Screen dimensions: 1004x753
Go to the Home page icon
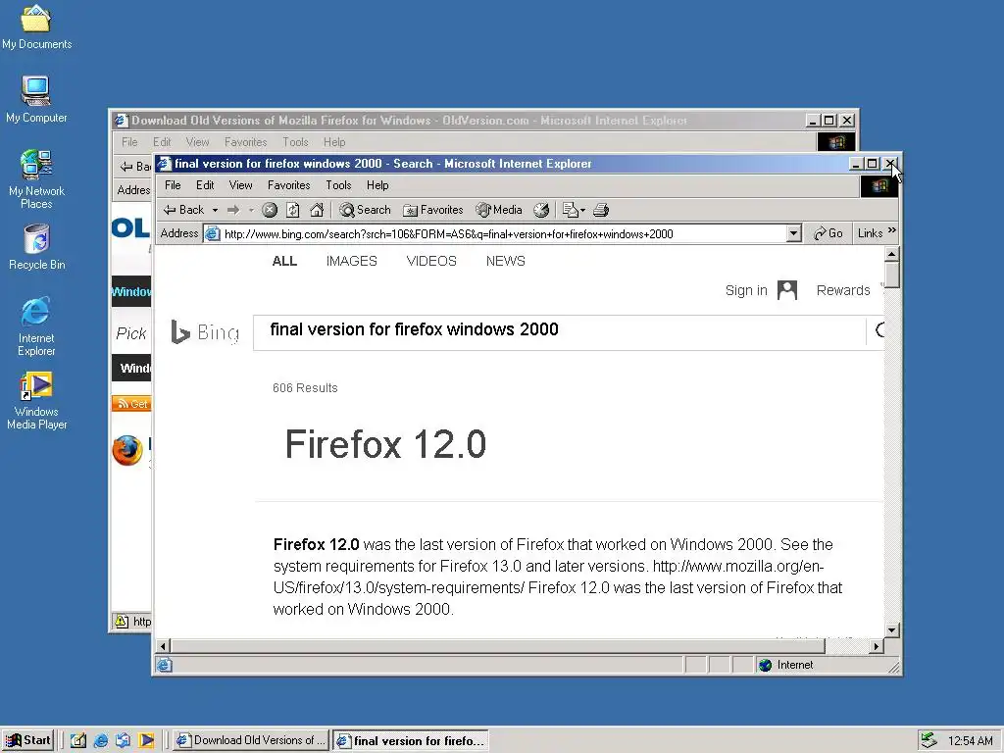pos(317,210)
